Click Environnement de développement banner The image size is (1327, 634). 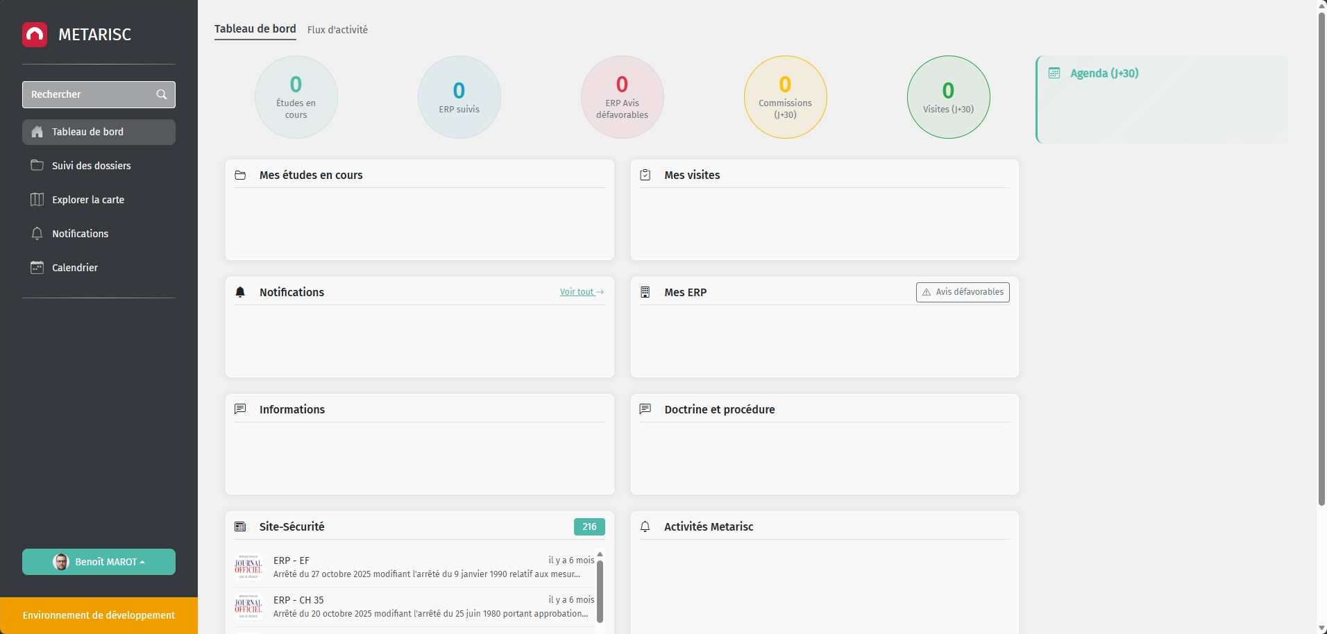(x=99, y=615)
